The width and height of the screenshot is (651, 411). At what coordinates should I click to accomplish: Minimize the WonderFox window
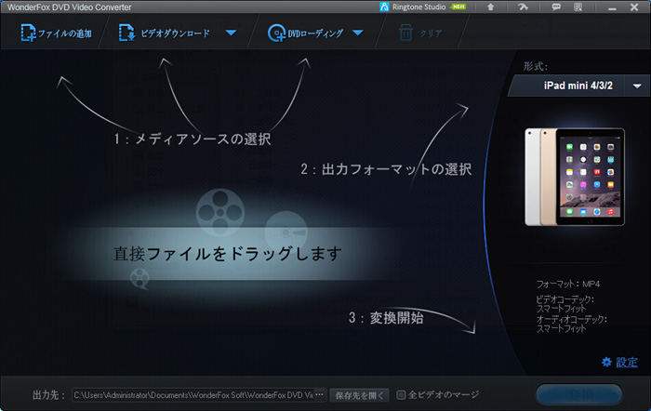pyautogui.click(x=612, y=7)
